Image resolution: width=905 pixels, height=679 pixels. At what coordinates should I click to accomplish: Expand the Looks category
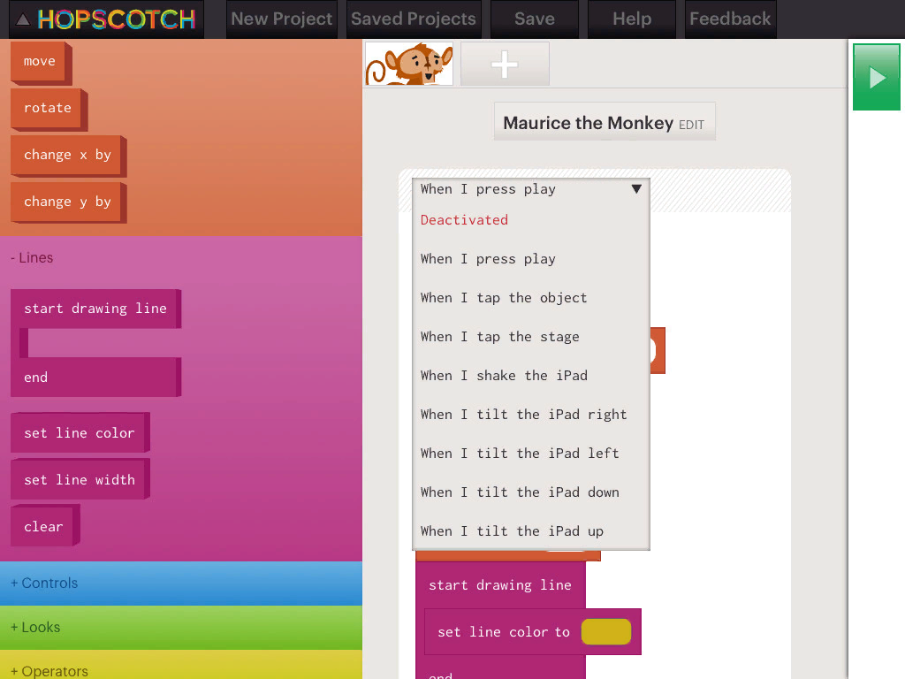(35, 628)
